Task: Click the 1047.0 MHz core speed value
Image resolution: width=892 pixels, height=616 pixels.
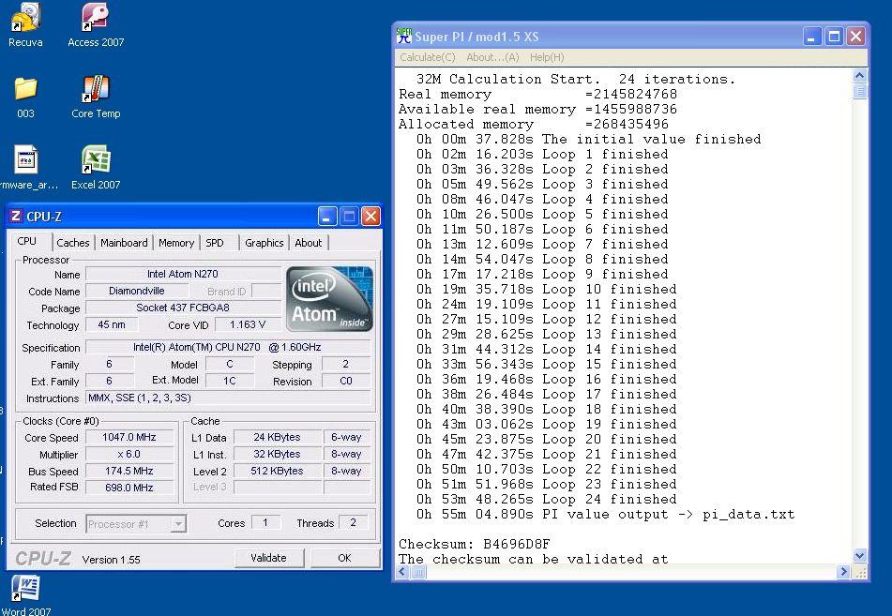Action: tap(129, 438)
